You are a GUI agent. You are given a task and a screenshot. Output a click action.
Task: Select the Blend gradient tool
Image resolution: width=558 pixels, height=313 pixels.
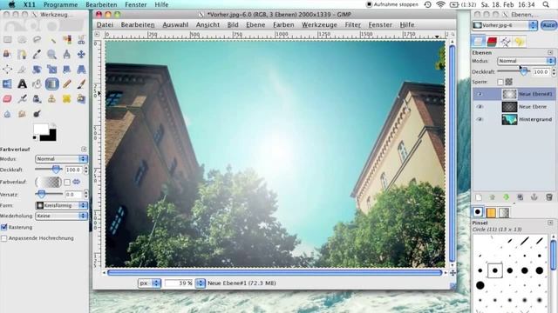(x=51, y=84)
